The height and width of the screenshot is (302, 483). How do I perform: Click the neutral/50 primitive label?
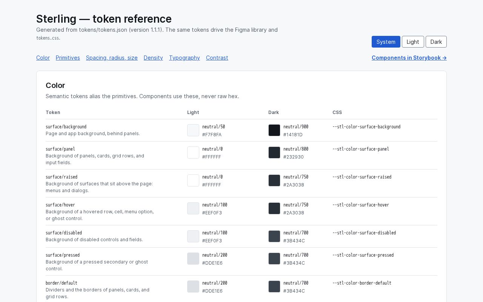click(214, 127)
